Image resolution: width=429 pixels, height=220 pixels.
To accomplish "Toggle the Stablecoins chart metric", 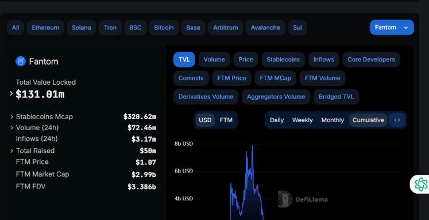I will (283, 60).
